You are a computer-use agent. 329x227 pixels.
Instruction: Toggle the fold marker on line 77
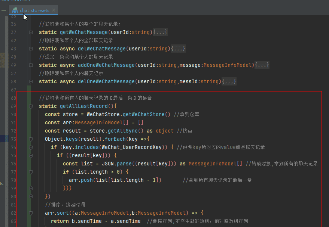tap(31, 171)
